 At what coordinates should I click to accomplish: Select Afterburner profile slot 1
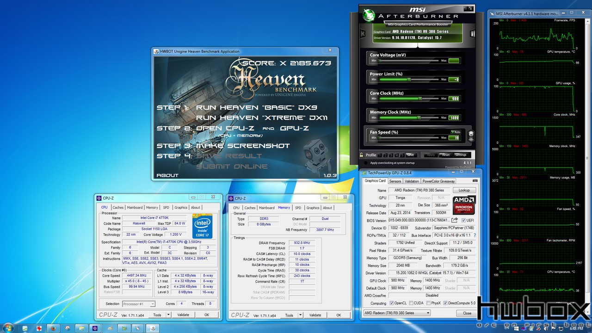pyautogui.click(x=380, y=155)
